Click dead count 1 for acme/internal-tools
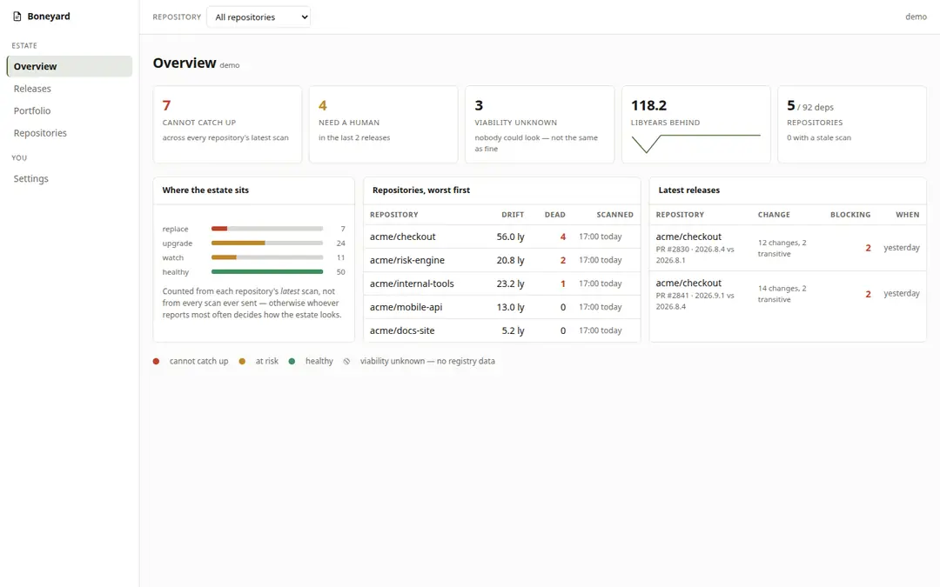This screenshot has height=587, width=940. pyautogui.click(x=563, y=283)
